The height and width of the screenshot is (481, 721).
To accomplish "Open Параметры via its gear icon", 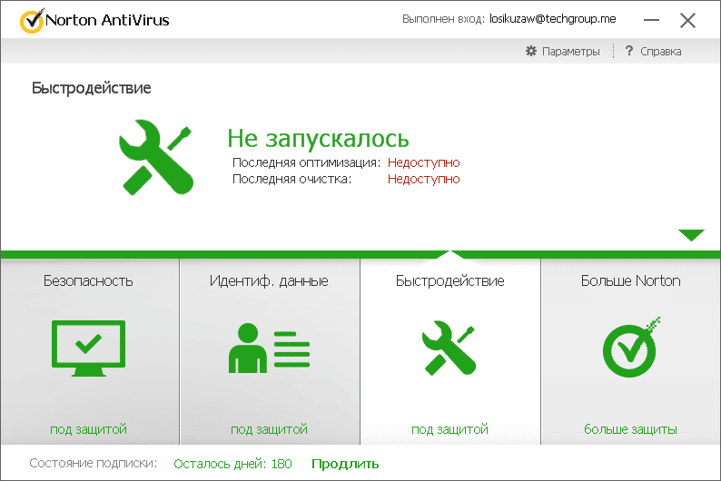I will click(x=531, y=51).
